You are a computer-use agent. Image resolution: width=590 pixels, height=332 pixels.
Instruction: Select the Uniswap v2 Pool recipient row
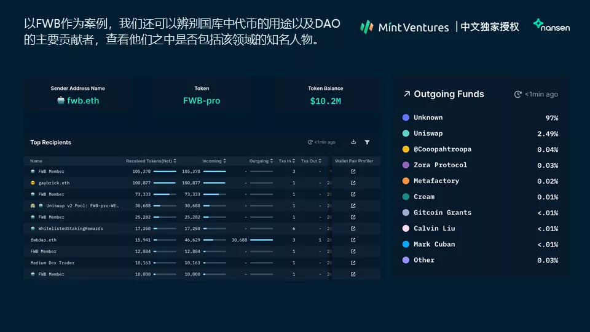coord(202,205)
